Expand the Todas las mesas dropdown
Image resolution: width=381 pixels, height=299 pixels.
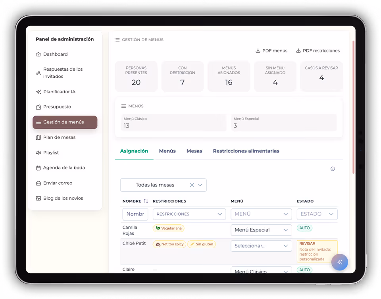pyautogui.click(x=200, y=185)
